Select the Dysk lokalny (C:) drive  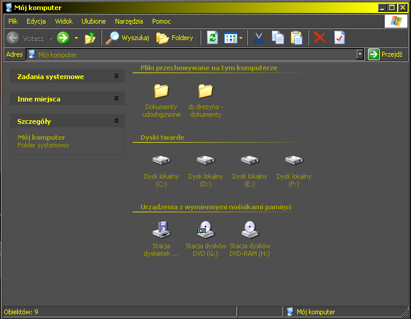pyautogui.click(x=161, y=167)
